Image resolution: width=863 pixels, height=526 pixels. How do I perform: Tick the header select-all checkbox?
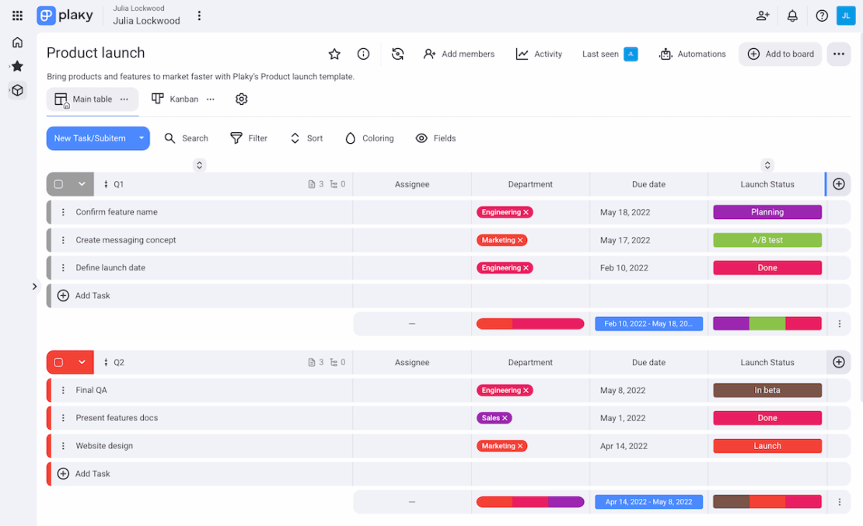pos(58,184)
